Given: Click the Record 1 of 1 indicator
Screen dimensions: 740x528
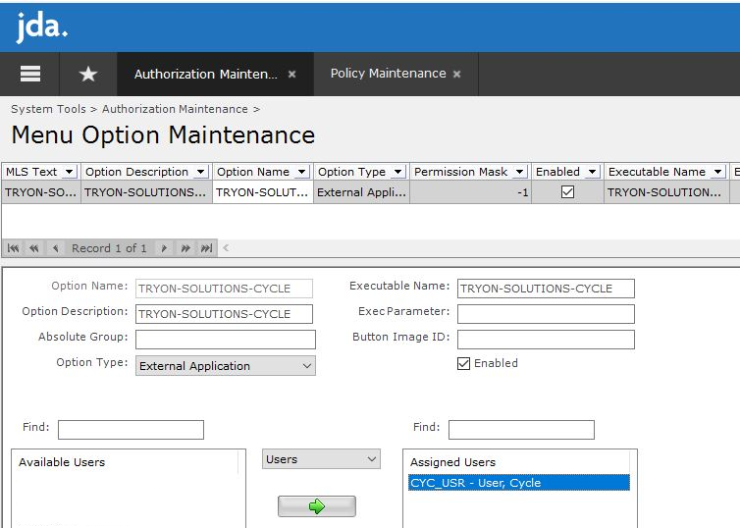Looking at the screenshot, I should 109,248.
